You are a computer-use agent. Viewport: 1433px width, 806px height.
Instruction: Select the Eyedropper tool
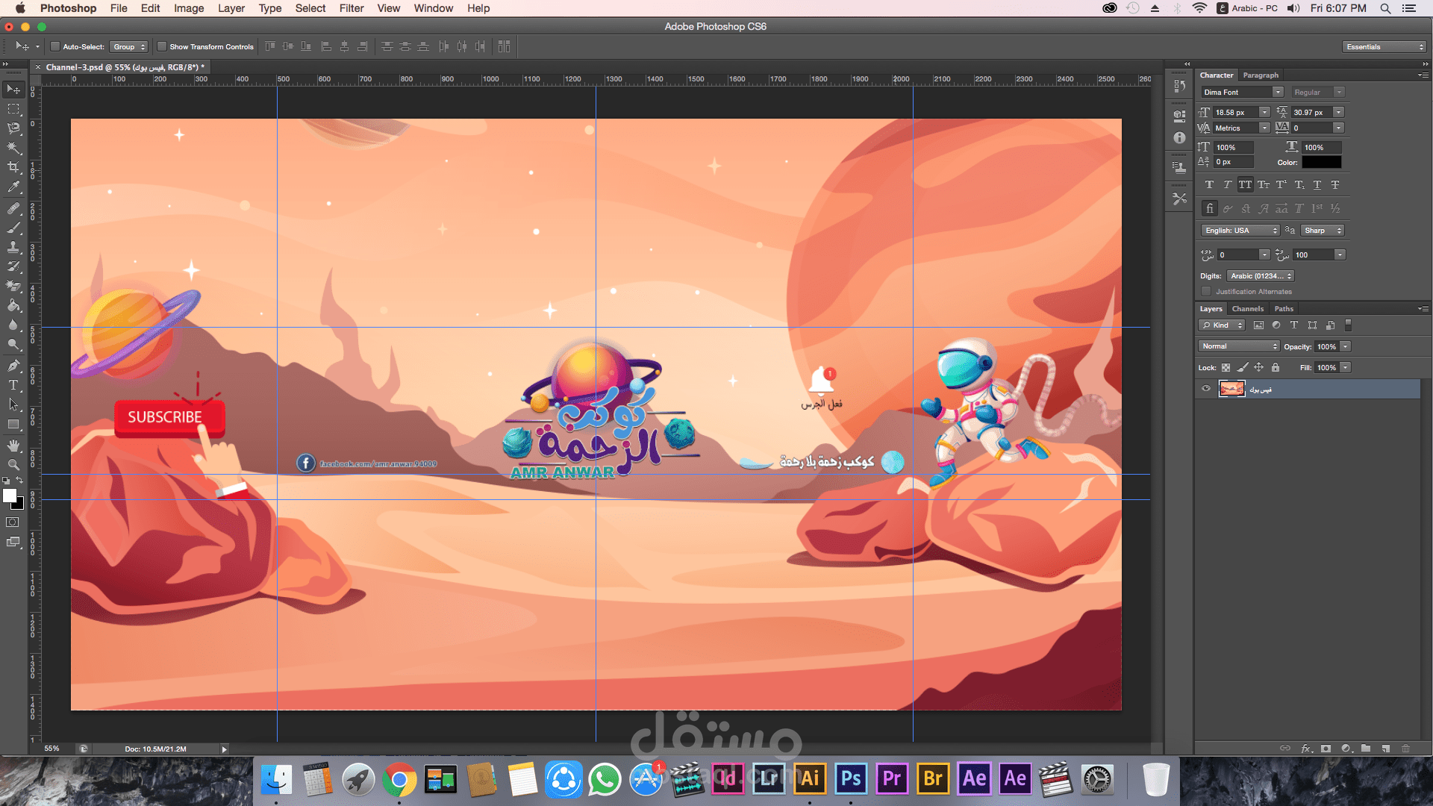coord(13,187)
